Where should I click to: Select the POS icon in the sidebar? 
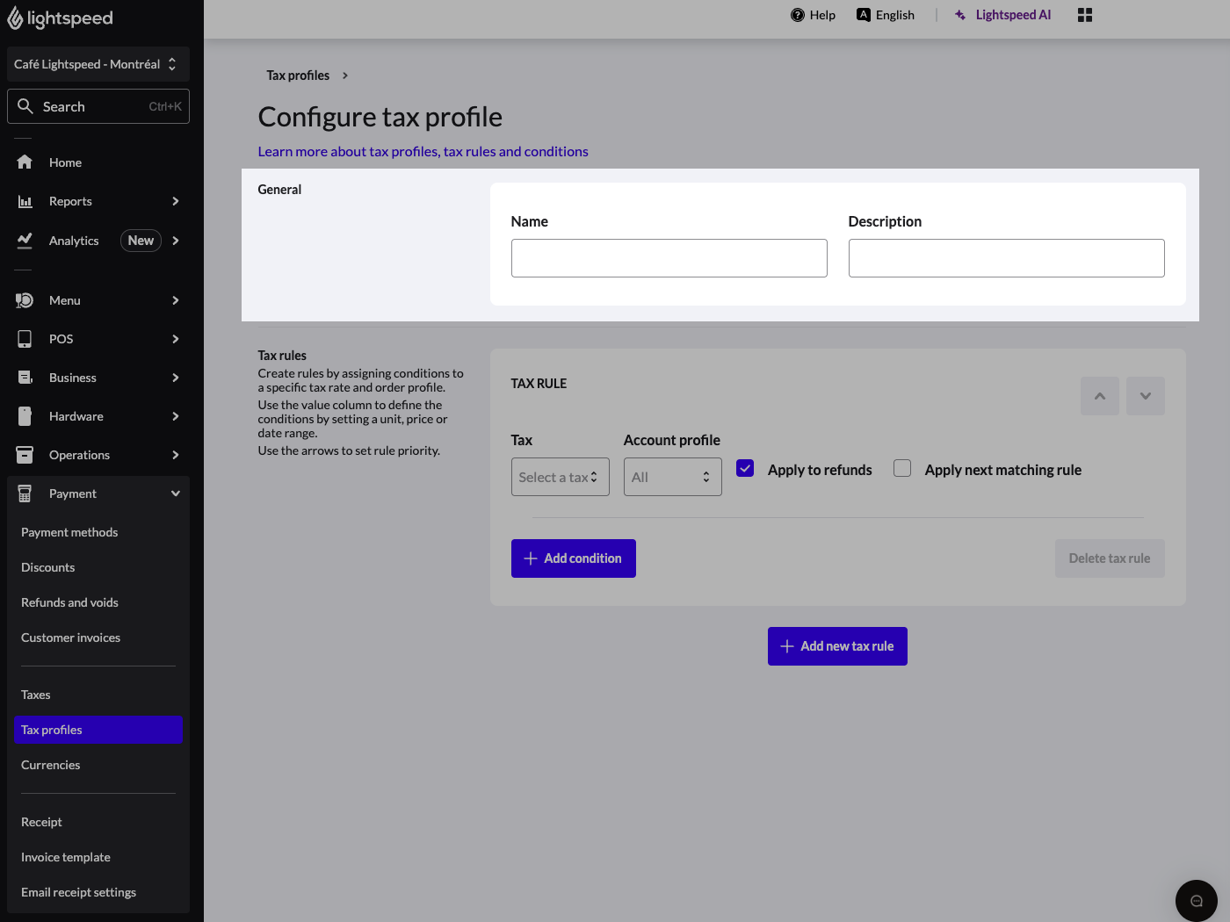click(25, 339)
